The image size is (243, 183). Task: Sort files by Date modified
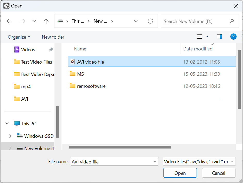(198, 49)
